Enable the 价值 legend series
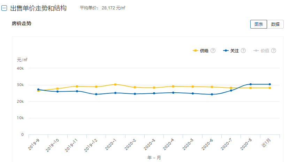Screen dimensions: 290x162 [265, 51]
